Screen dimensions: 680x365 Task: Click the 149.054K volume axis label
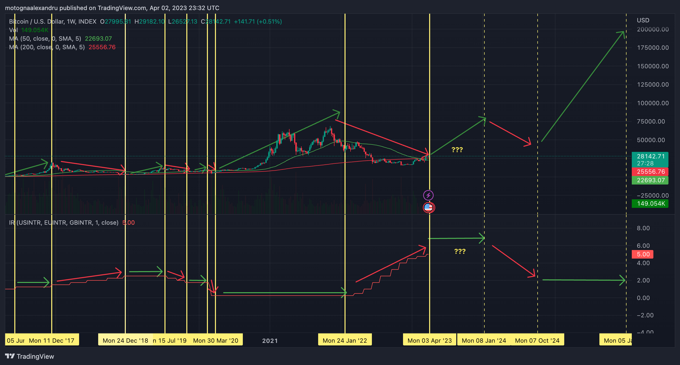coord(650,204)
